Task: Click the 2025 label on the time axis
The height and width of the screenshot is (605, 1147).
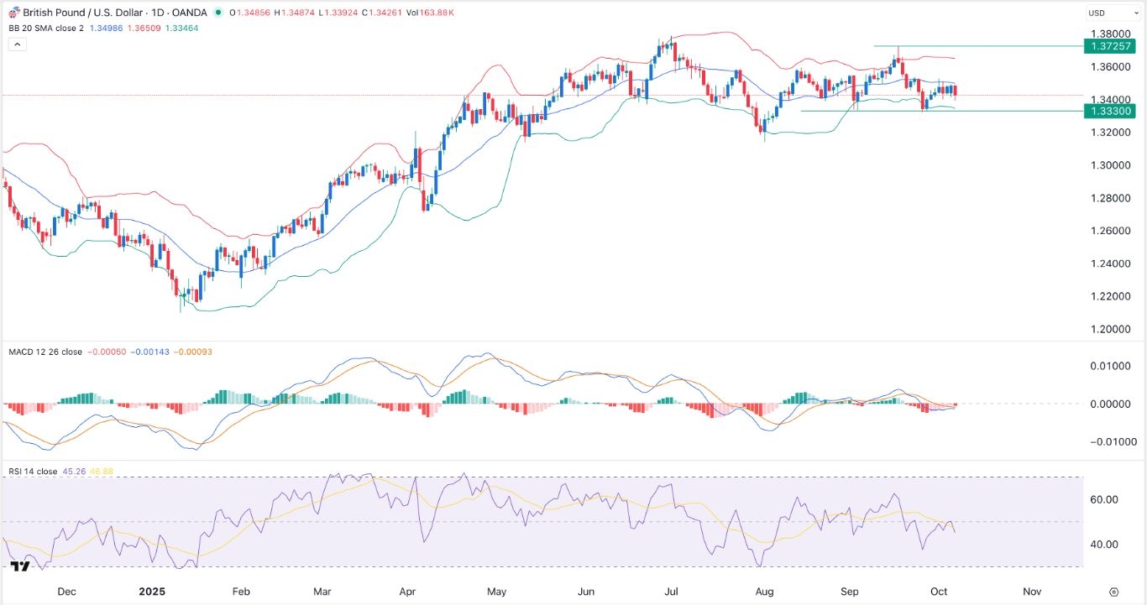Action: click(152, 592)
